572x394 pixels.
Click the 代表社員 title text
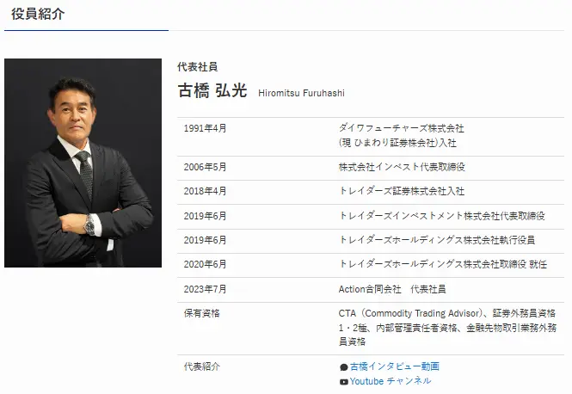click(197, 67)
